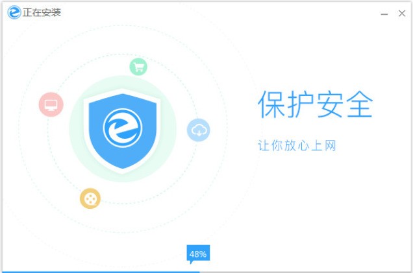Click the browser logo in the title bar
Viewport: 413px width, 273px height.
point(14,12)
